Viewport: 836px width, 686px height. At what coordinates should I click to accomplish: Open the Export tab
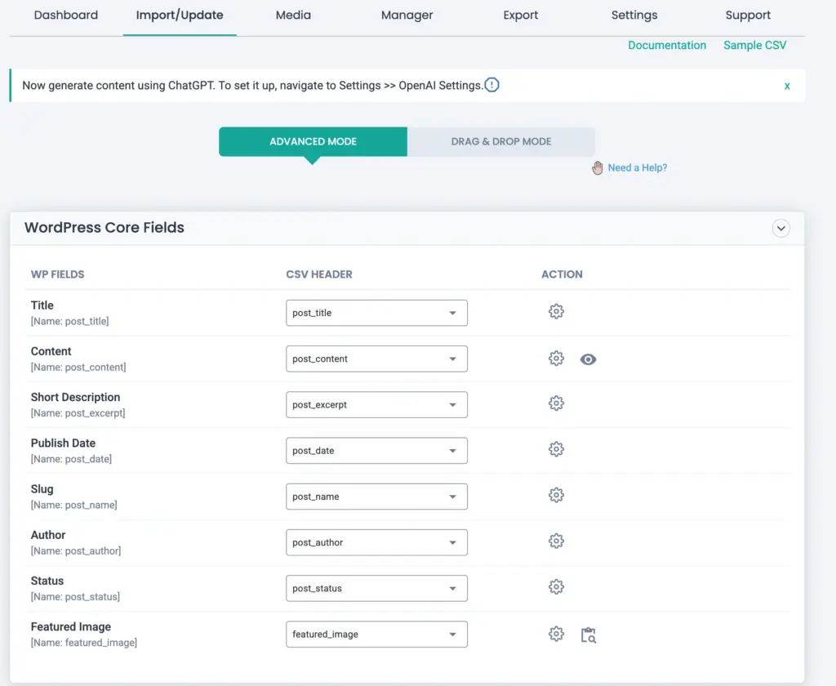[520, 15]
